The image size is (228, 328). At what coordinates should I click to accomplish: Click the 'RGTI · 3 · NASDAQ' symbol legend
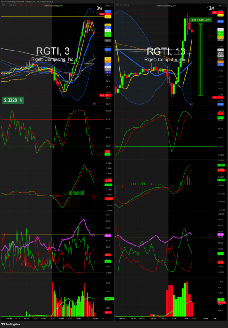click(x=8, y=5)
